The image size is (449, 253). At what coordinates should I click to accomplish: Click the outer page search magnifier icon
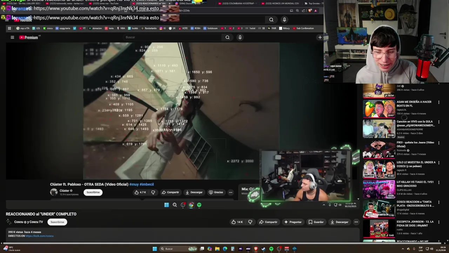click(271, 20)
